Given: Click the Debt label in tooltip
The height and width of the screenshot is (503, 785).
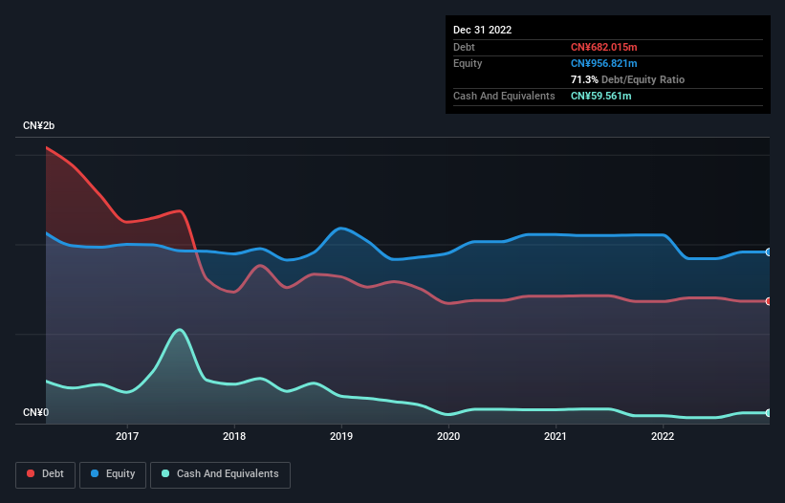Looking at the screenshot, I should click(x=464, y=47).
